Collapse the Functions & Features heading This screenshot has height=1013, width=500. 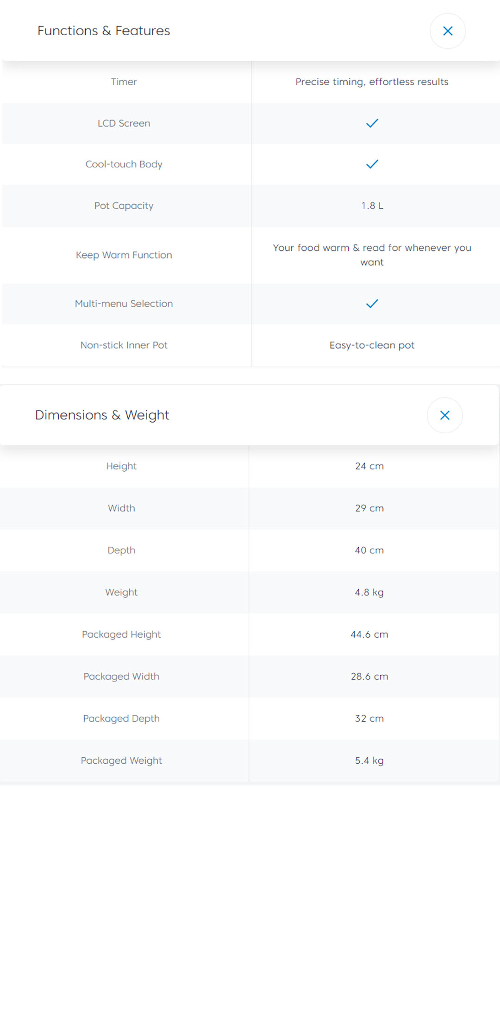pyautogui.click(x=104, y=31)
